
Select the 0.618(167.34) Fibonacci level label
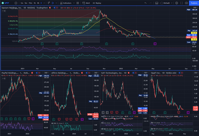coord(13,29)
